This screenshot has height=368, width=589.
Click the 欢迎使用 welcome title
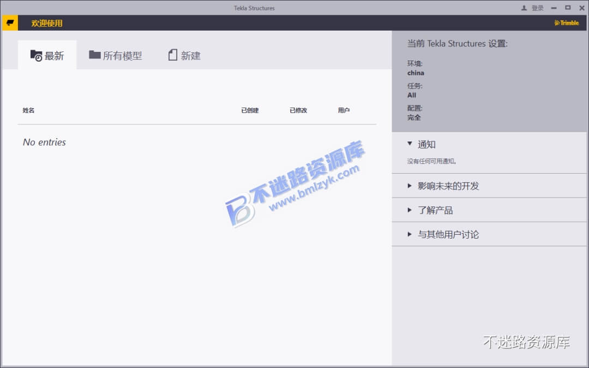pos(46,23)
